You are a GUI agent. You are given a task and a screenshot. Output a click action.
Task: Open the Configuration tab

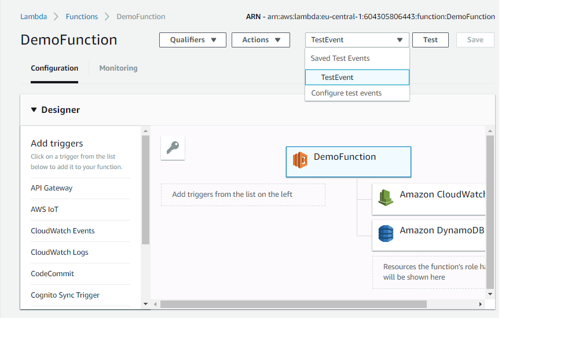pyautogui.click(x=54, y=68)
